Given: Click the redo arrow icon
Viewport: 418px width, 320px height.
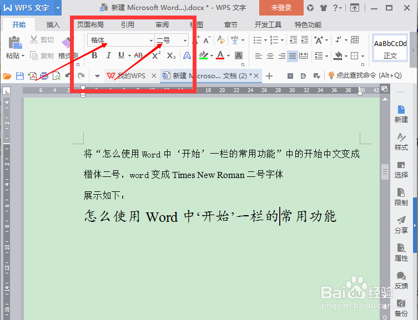Looking at the screenshot, I should tap(81, 76).
